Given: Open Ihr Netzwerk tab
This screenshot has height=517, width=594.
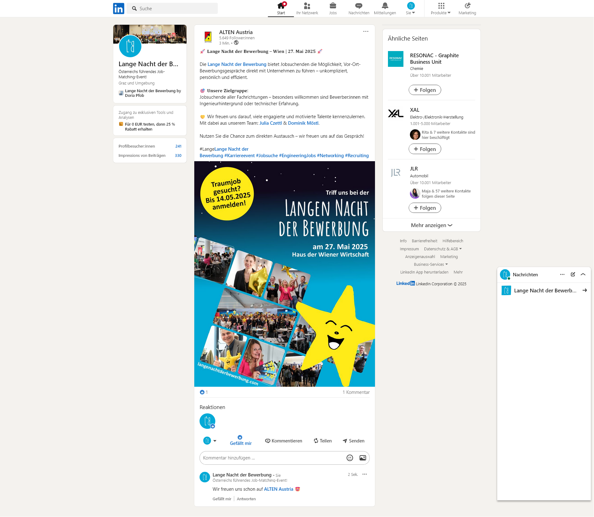Looking at the screenshot, I should 307,8.
